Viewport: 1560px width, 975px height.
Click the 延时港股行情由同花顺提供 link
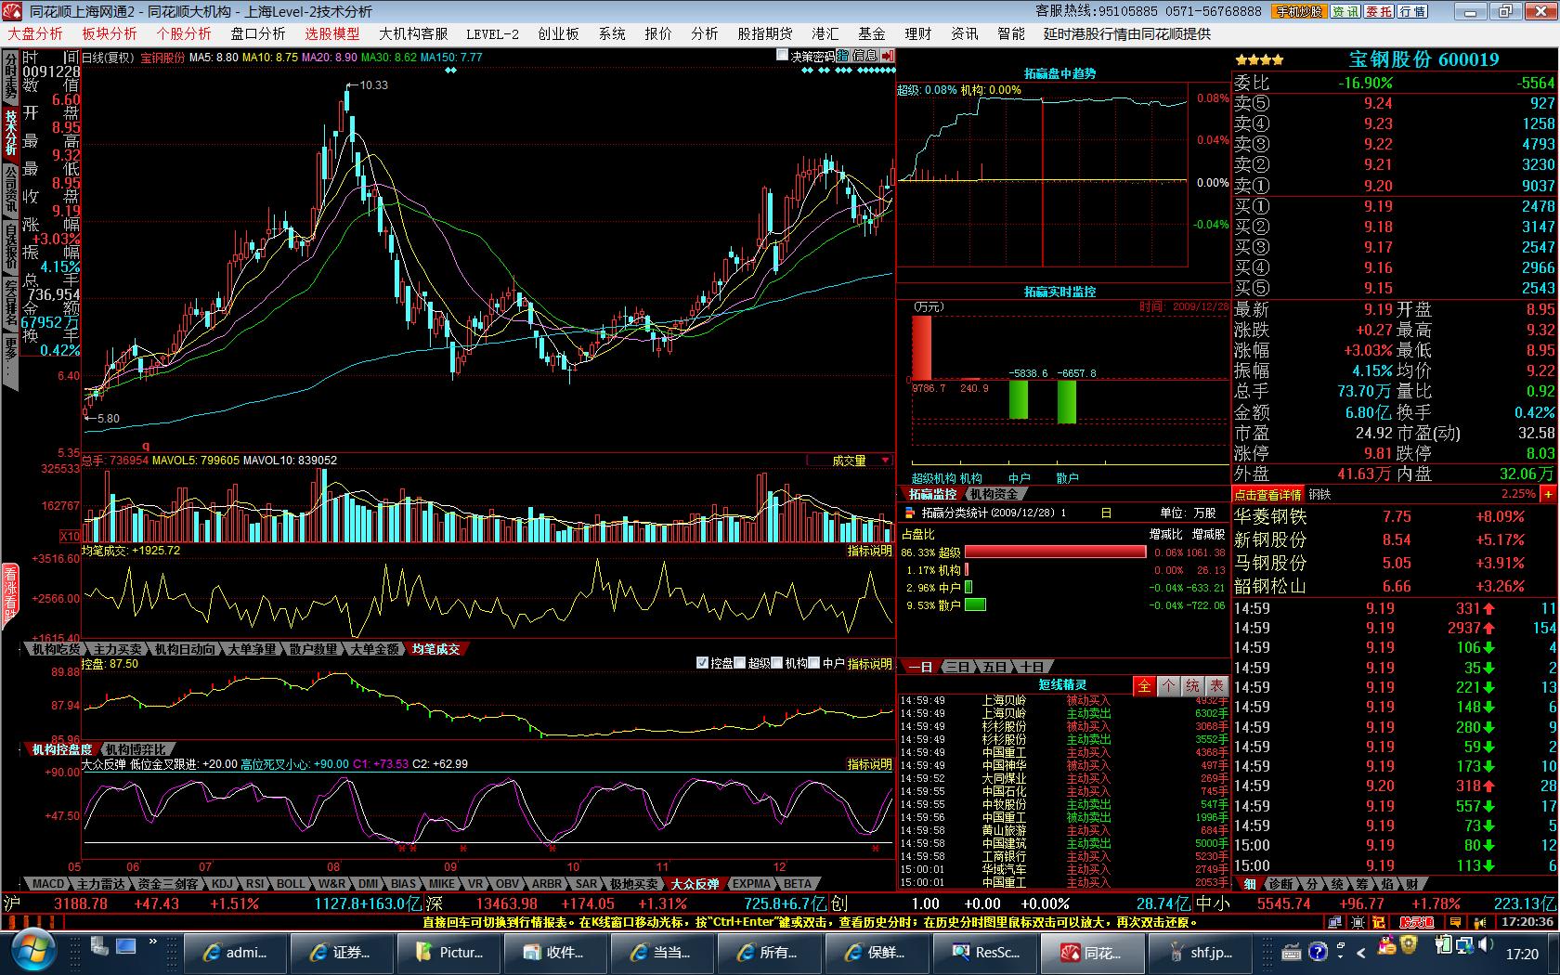1126,33
